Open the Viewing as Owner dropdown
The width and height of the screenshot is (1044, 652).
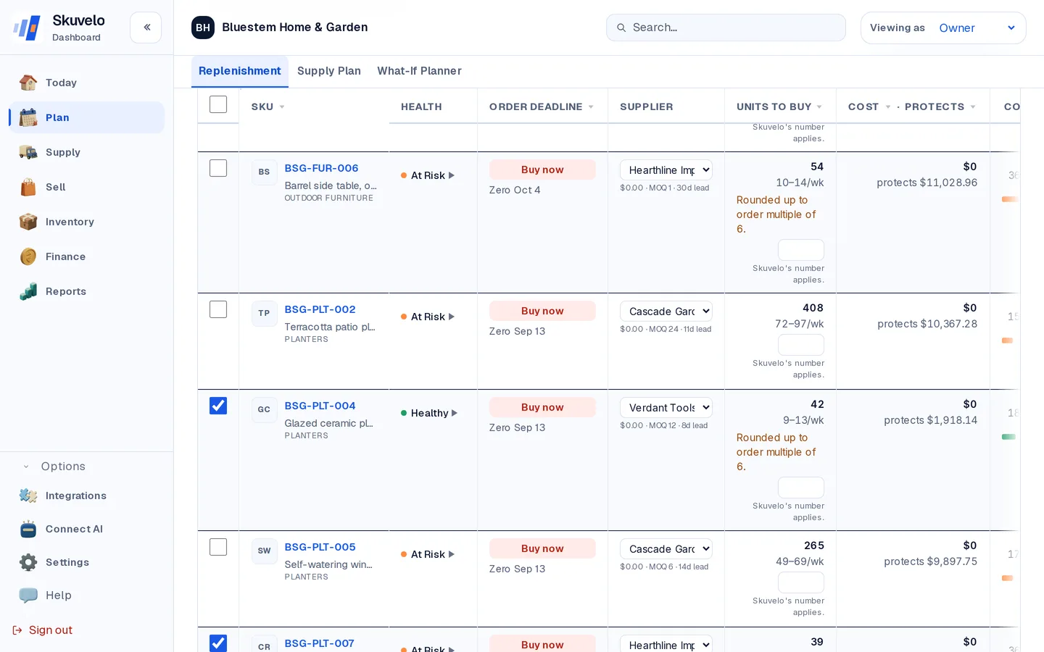[x=943, y=28]
